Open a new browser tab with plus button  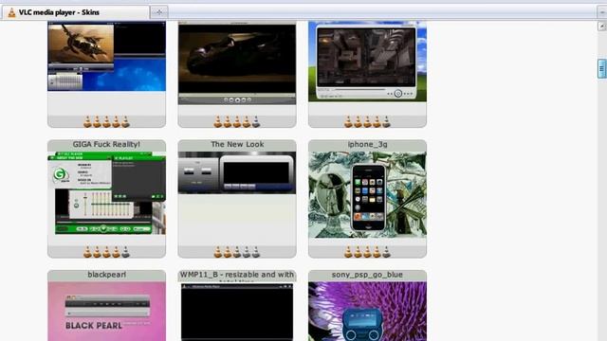click(159, 12)
